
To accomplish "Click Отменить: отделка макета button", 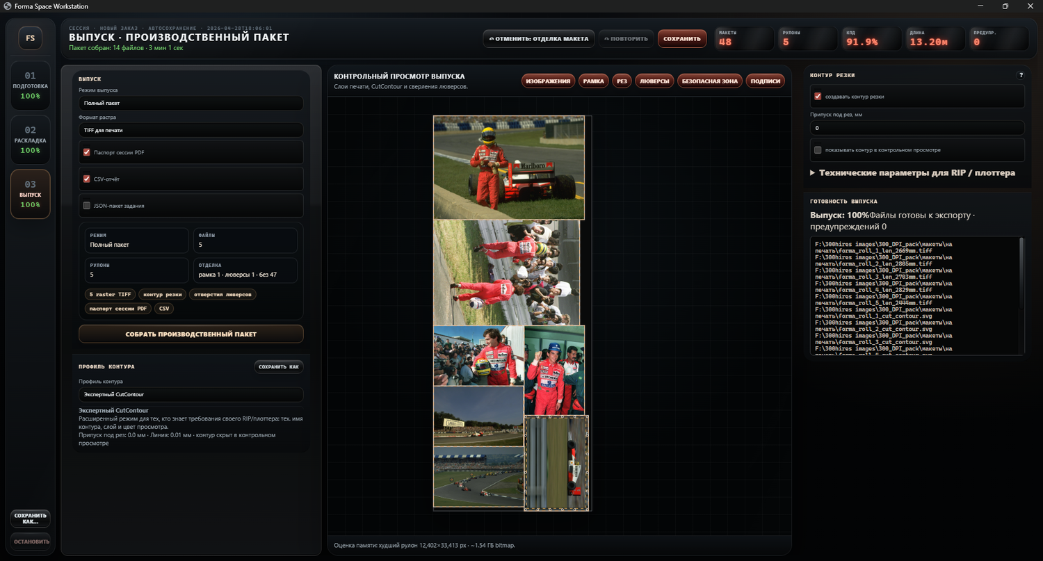I will pyautogui.click(x=539, y=39).
